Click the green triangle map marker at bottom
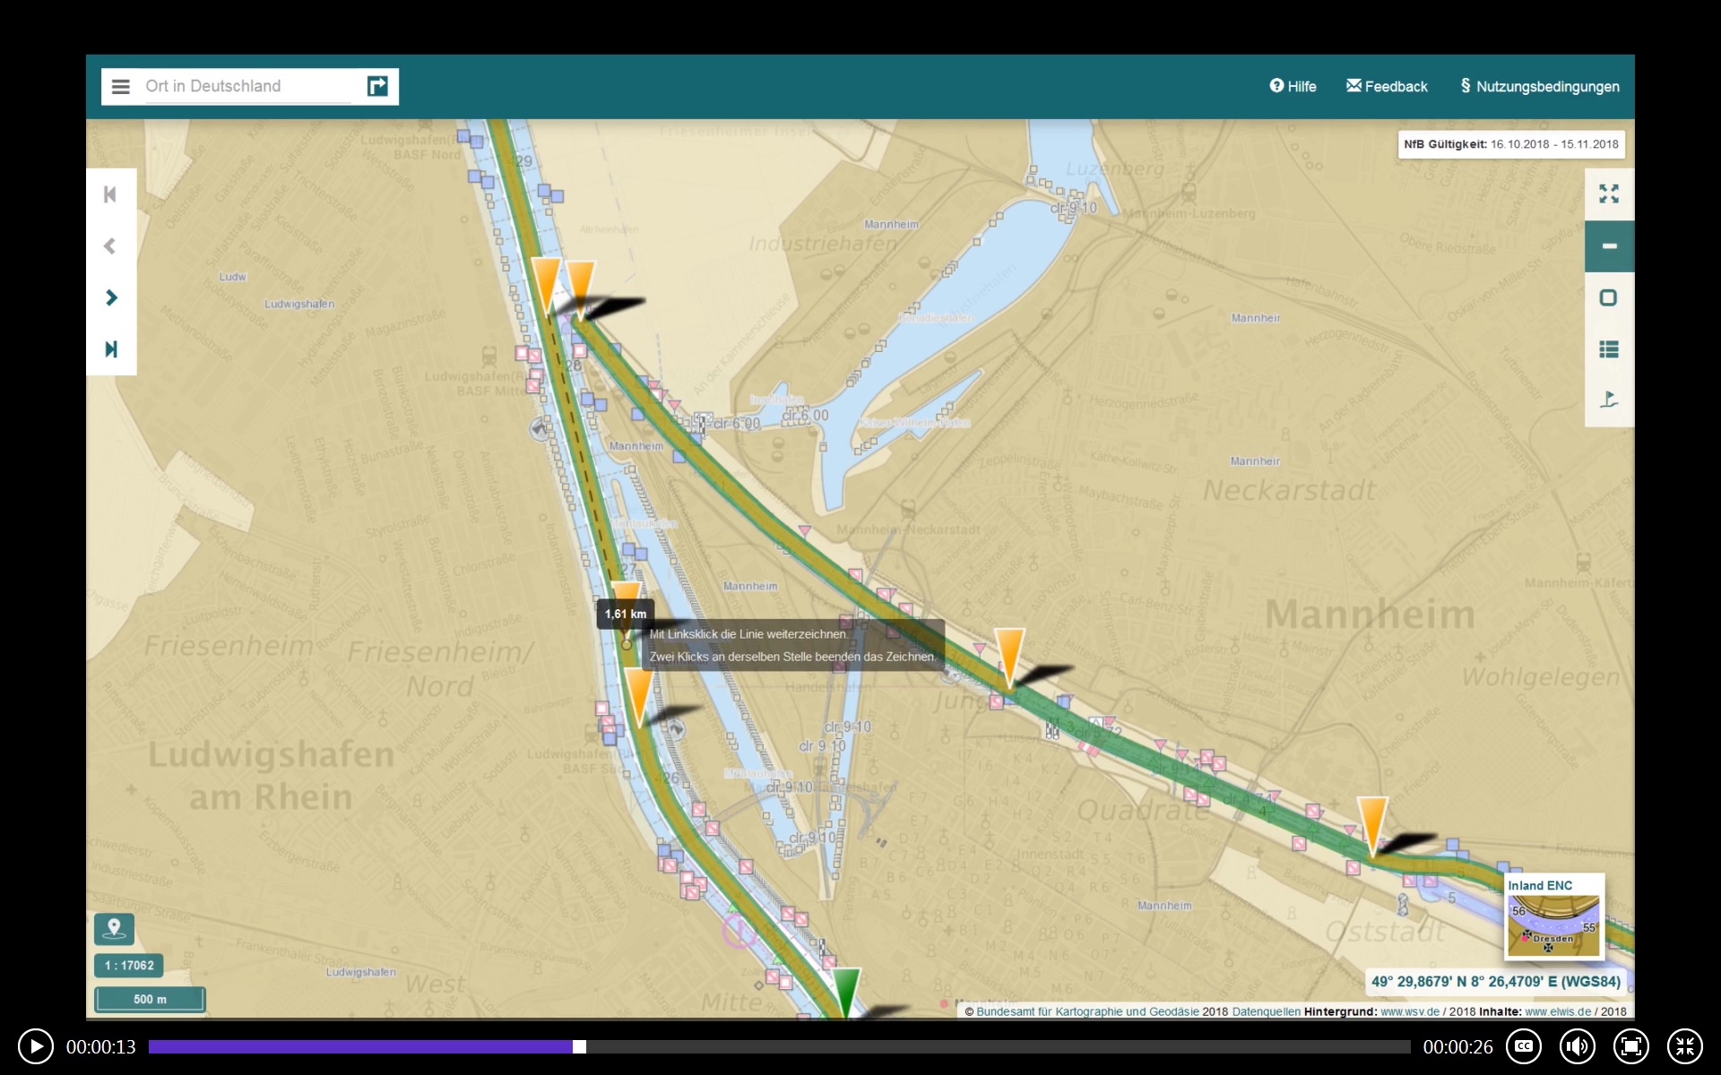This screenshot has width=1721, height=1075. point(846,991)
